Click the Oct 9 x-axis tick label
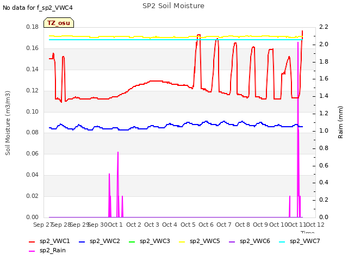Screen dimensions: 348x261 point(260,225)
